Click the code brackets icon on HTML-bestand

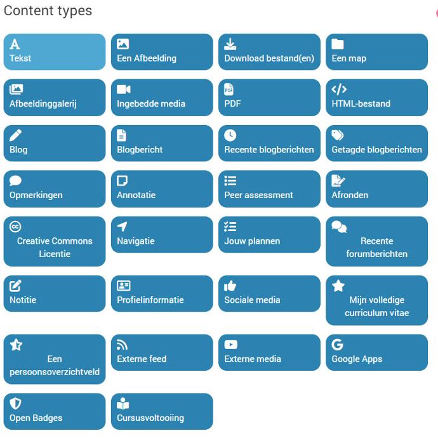(339, 90)
